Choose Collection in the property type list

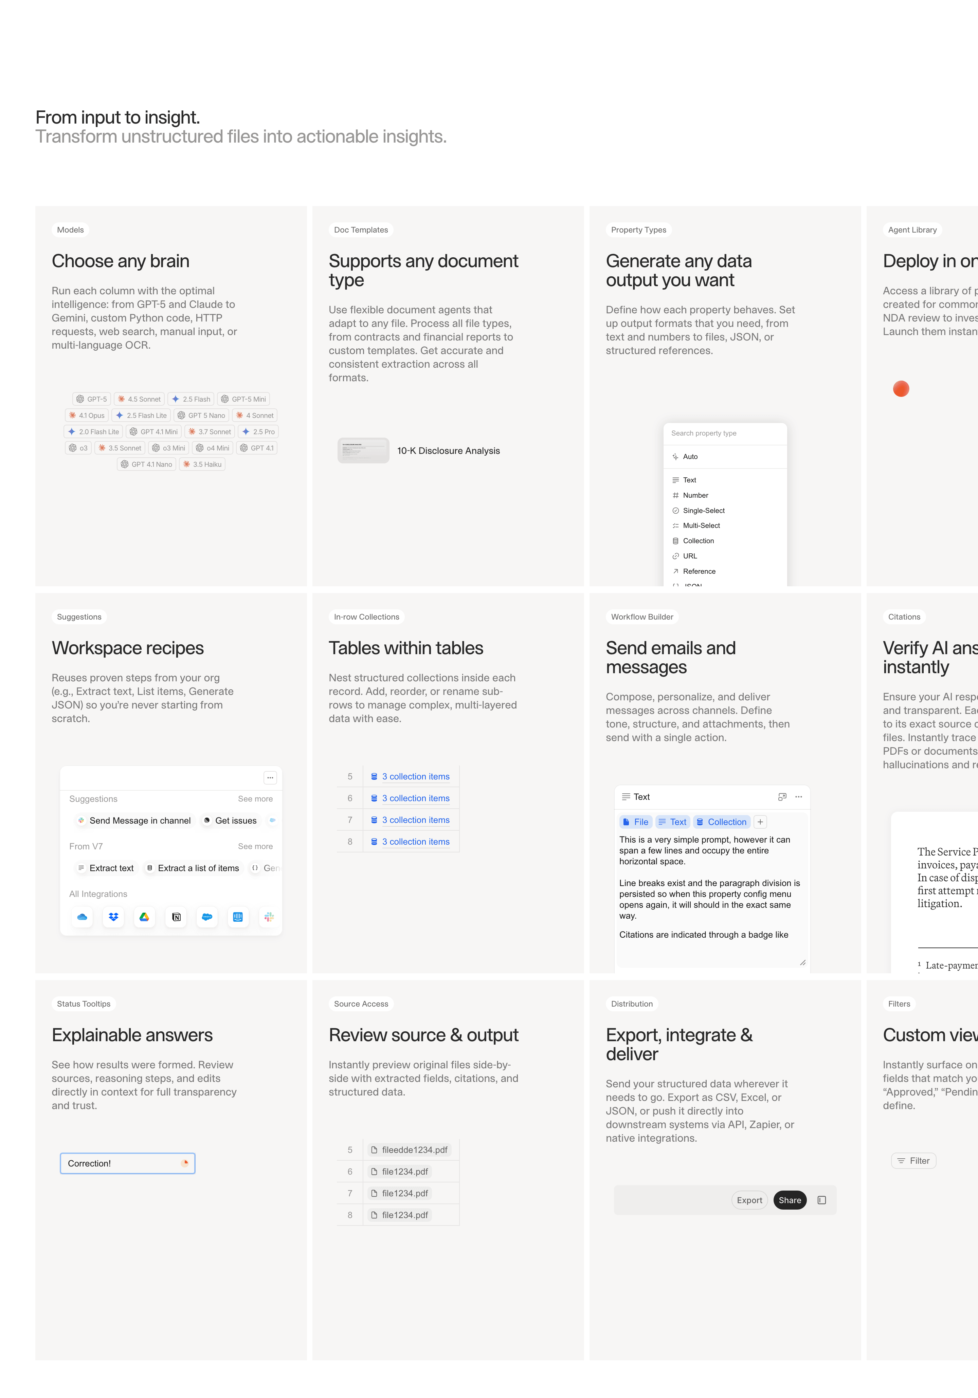pos(725,541)
